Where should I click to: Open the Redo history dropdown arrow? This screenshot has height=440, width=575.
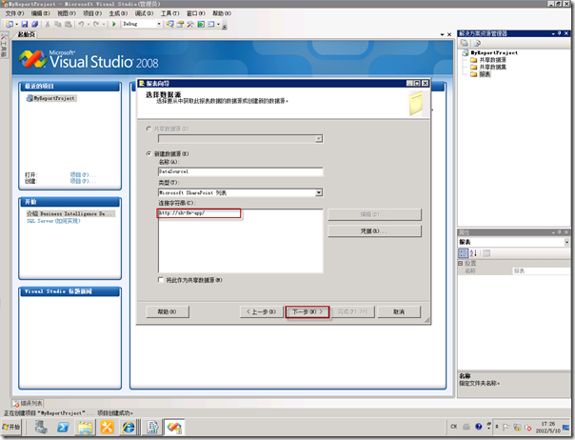tap(104, 25)
